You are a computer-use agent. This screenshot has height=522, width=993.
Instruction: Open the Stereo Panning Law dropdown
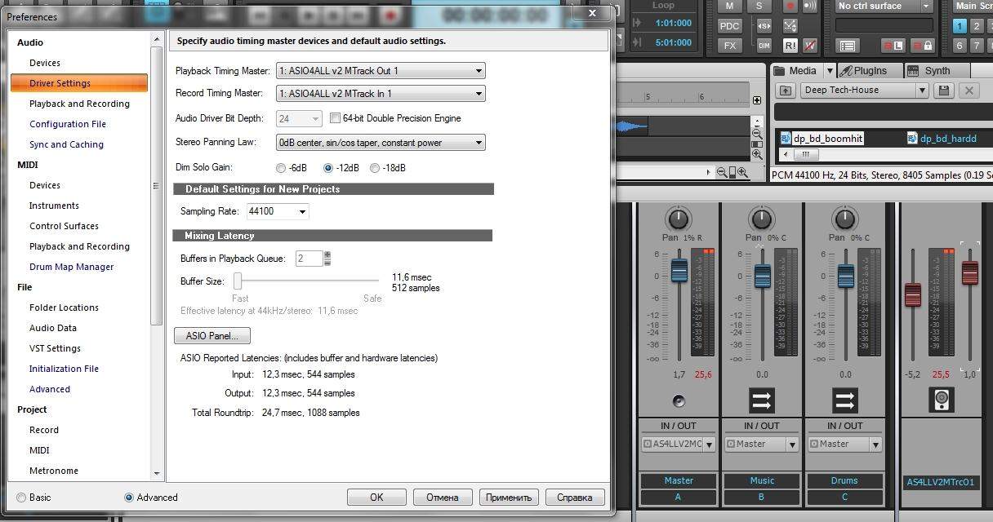381,143
